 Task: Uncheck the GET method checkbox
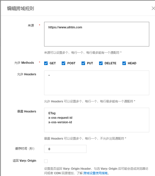coord(46,63)
